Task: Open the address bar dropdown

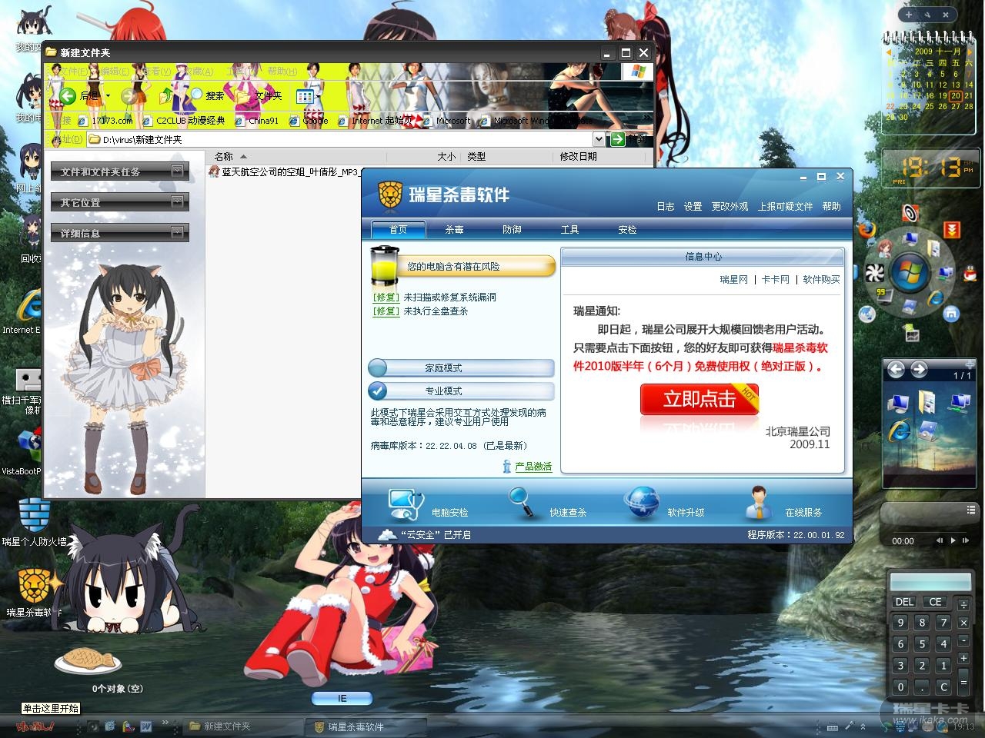Action: (599, 139)
